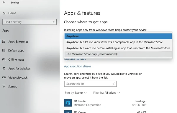Click the Default apps sidebar icon
Viewport: 177px width, 113px height.
[x=4, y=50]
